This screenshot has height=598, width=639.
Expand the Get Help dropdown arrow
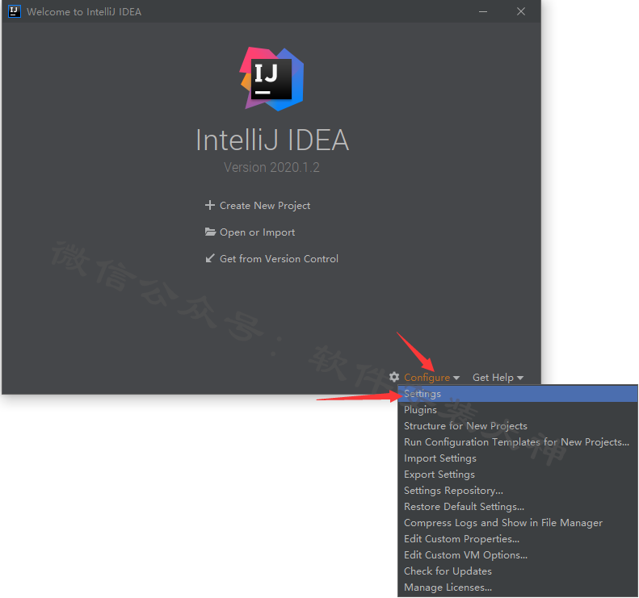(x=520, y=378)
